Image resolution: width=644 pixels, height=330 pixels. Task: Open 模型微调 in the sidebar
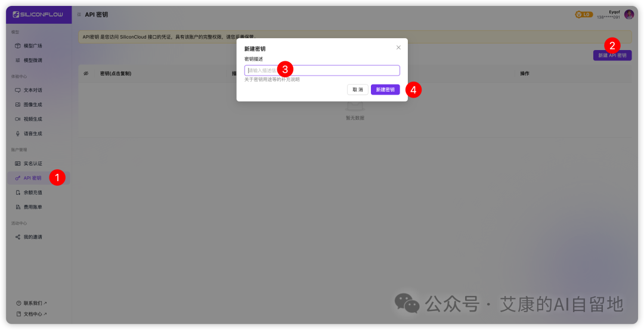tap(33, 60)
